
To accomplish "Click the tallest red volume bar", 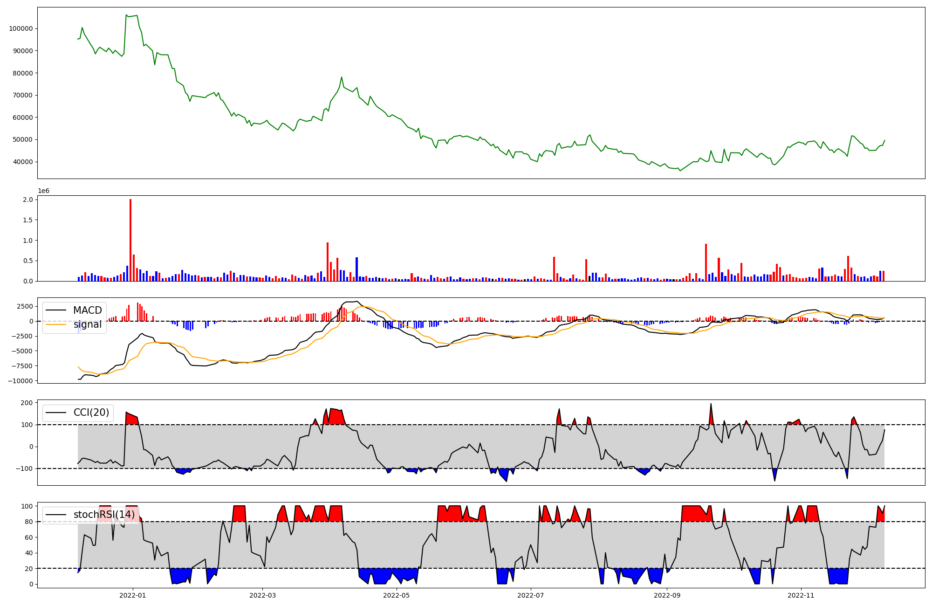I will 130,240.
